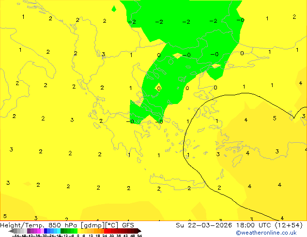The height and width of the screenshot is (237, 307).
Task: Click the "850 hPa" pressure level label
Action: (62, 225)
